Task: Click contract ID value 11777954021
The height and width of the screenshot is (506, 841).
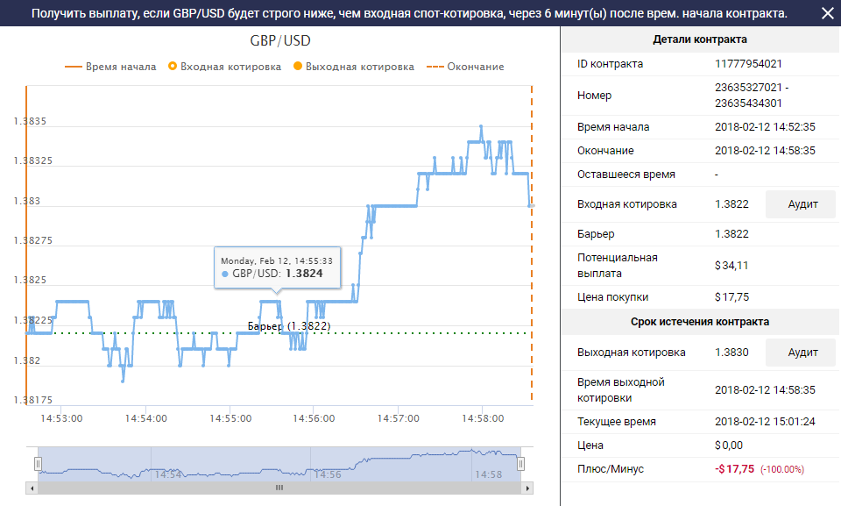Action: 748,64
